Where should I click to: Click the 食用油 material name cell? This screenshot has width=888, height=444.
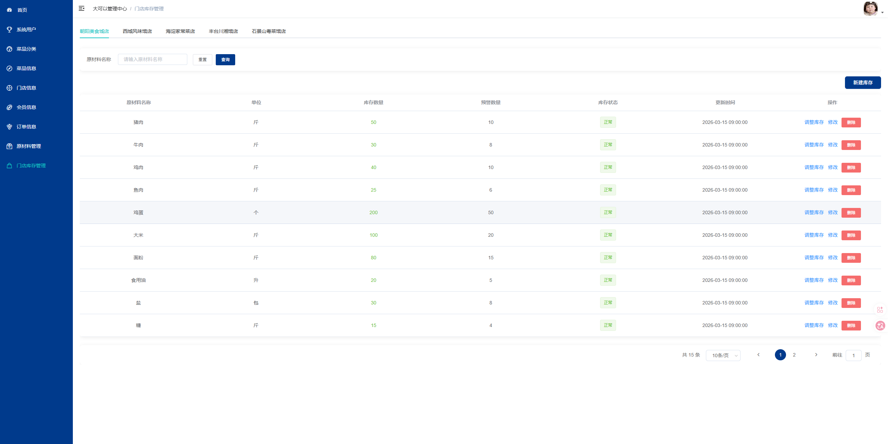point(138,280)
